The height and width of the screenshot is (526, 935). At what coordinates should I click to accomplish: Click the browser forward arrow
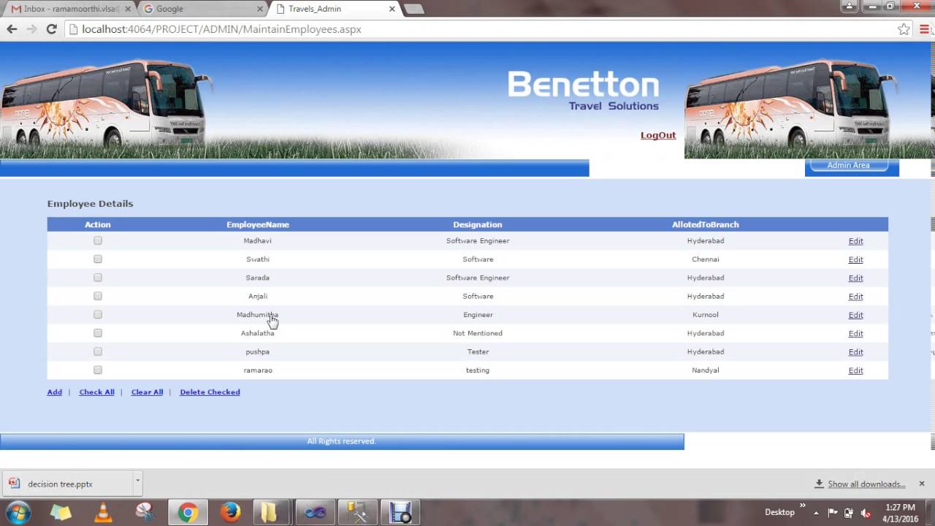(31, 29)
